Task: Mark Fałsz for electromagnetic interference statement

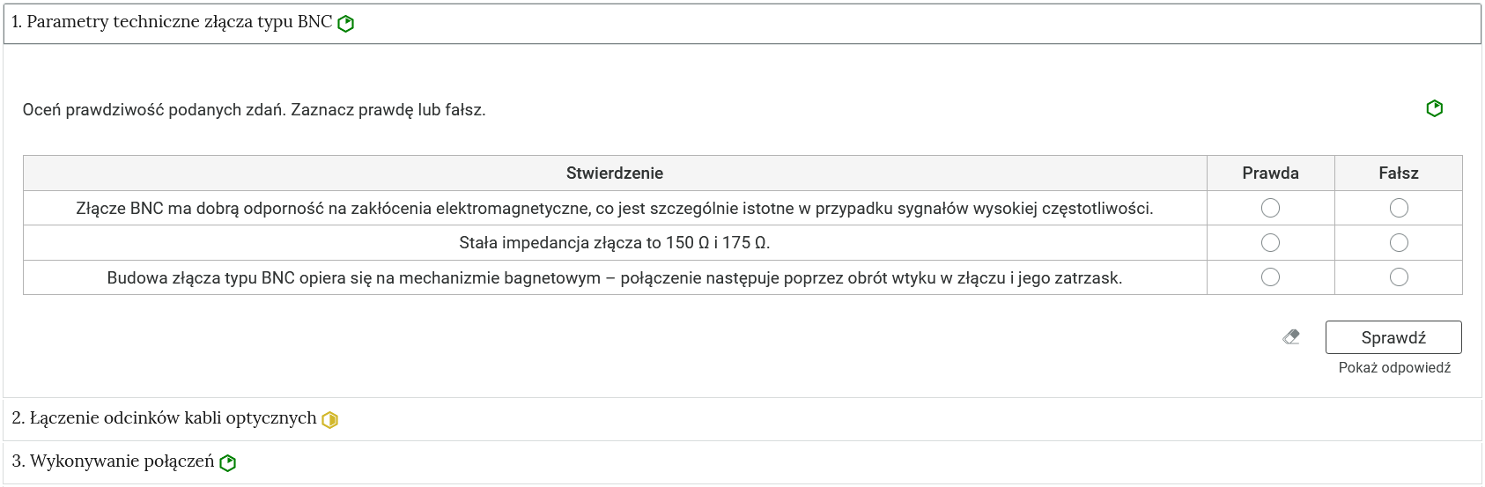Action: coord(1399,208)
